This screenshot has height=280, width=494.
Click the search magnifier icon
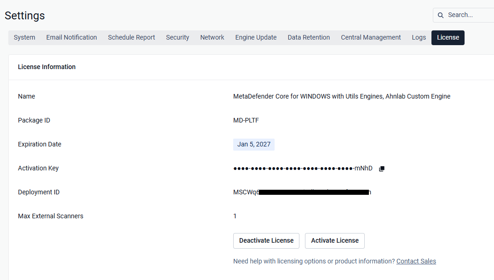[441, 15]
